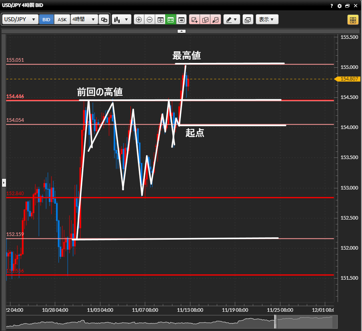Open the 4時間 timeframe dropdown
The width and height of the screenshot is (362, 331).
(84, 20)
